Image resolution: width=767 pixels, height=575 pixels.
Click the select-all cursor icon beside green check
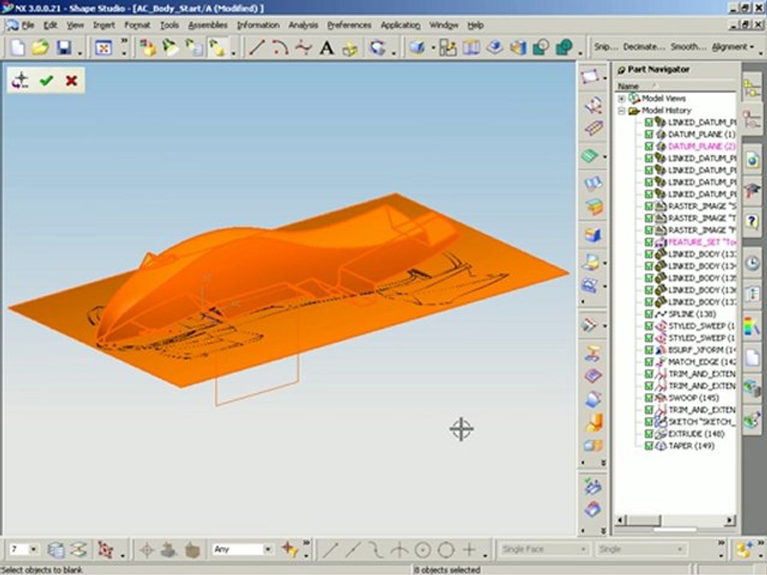tap(21, 81)
